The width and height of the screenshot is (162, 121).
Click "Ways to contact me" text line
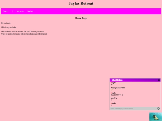[x=24, y=34]
